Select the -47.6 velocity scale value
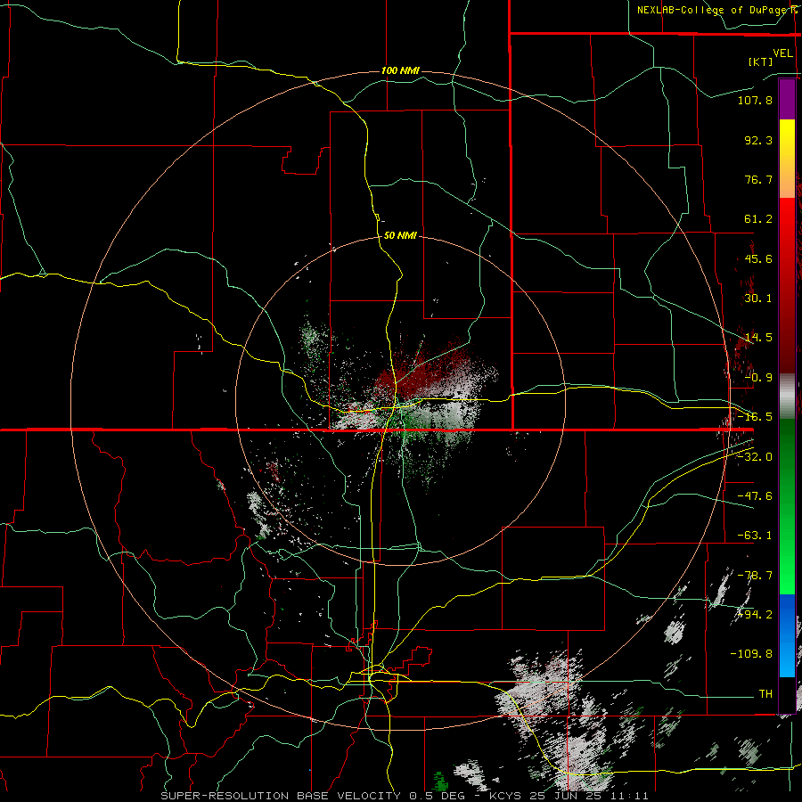Image resolution: width=802 pixels, height=802 pixels. point(755,496)
